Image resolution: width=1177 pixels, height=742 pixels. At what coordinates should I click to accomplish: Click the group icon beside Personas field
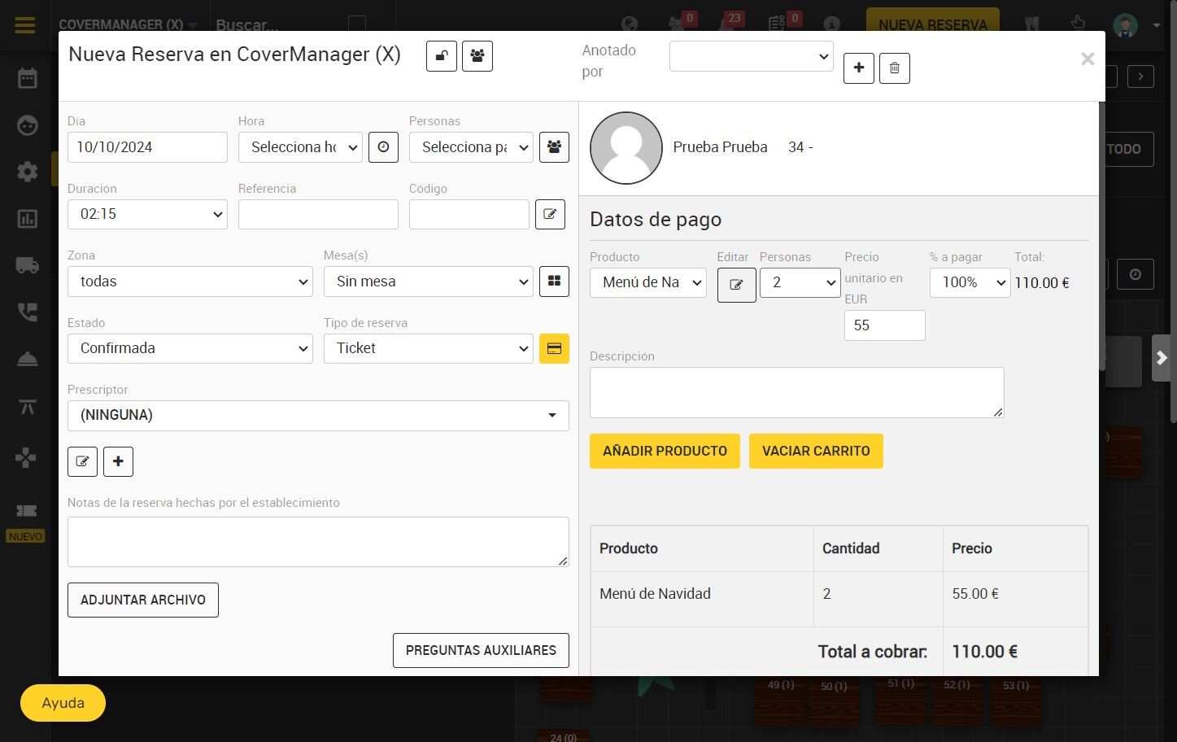point(554,147)
